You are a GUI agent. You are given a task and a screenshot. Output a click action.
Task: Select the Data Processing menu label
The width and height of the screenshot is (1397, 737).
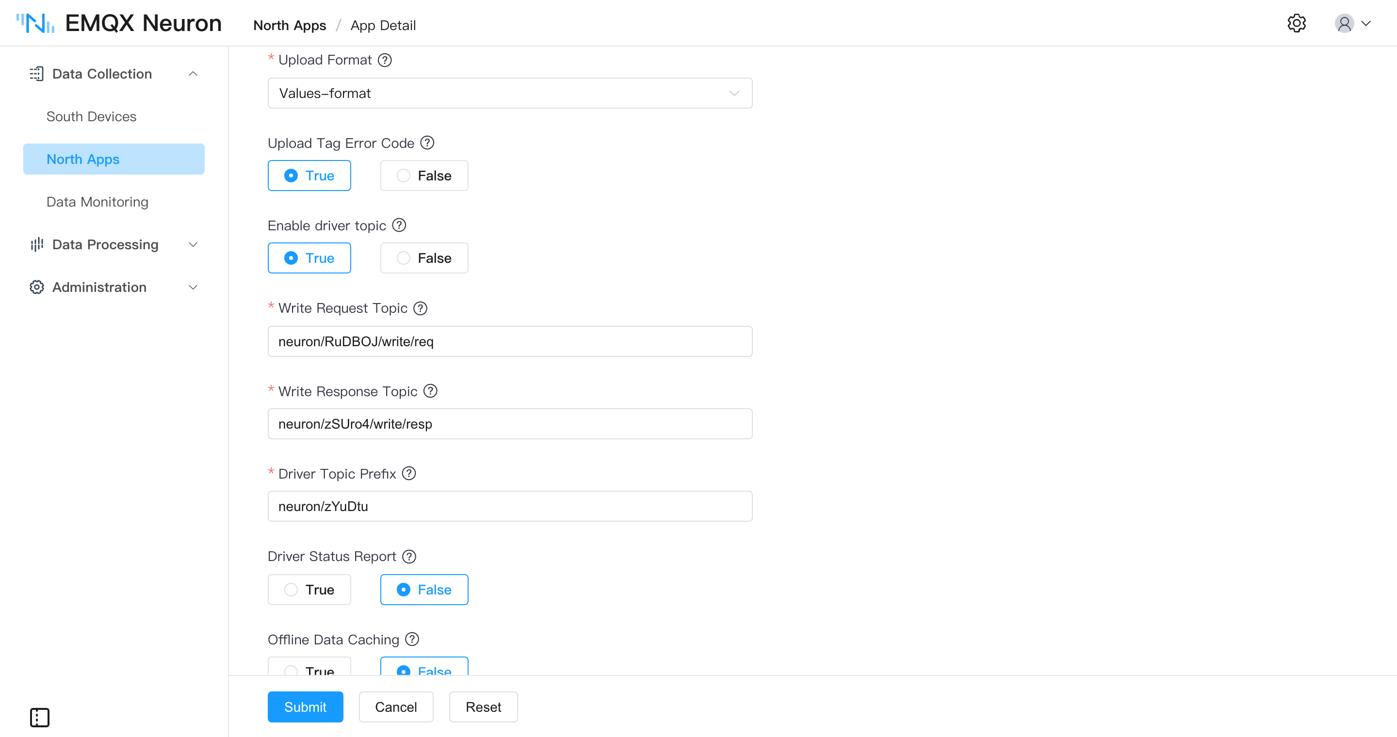(x=105, y=244)
